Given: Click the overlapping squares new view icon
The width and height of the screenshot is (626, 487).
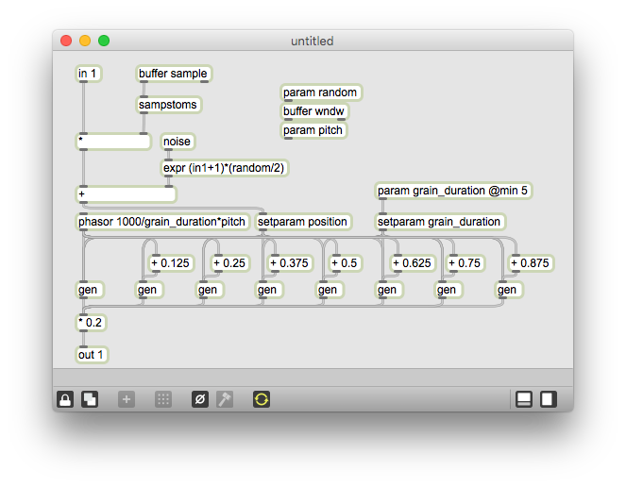Looking at the screenshot, I should tap(89, 399).
